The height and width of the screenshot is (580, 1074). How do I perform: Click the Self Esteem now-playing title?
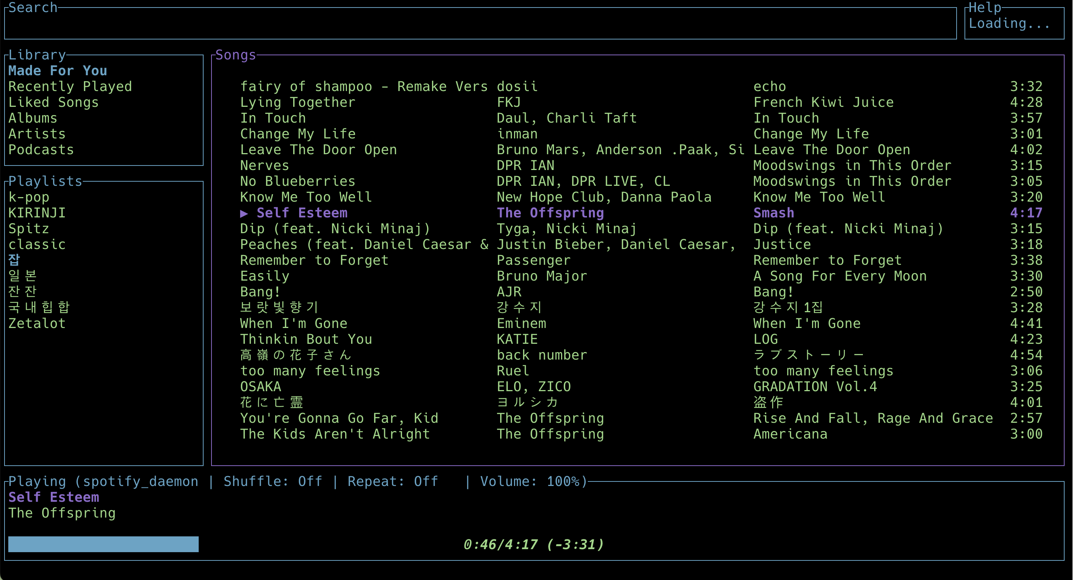click(54, 498)
